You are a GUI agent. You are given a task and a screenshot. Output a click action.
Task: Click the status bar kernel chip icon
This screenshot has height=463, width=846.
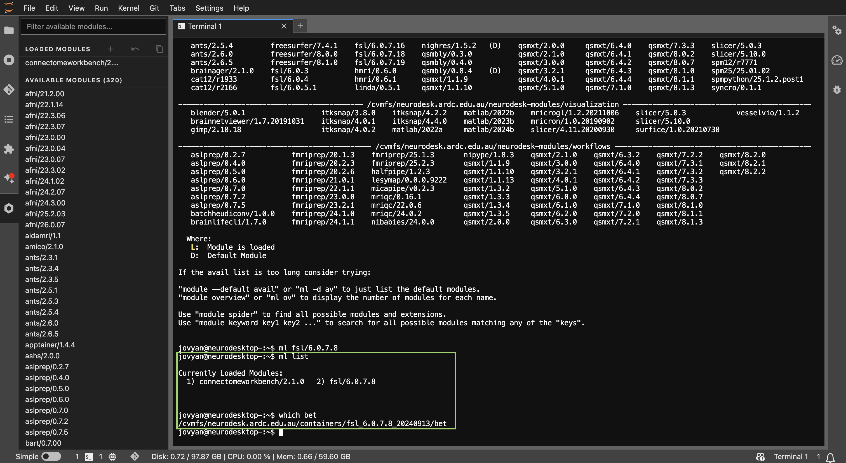112,457
